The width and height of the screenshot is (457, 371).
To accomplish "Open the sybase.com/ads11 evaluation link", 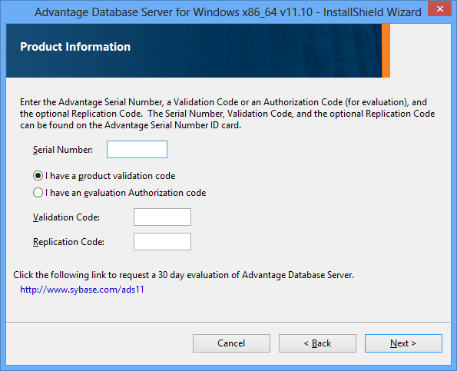I will pos(82,290).
